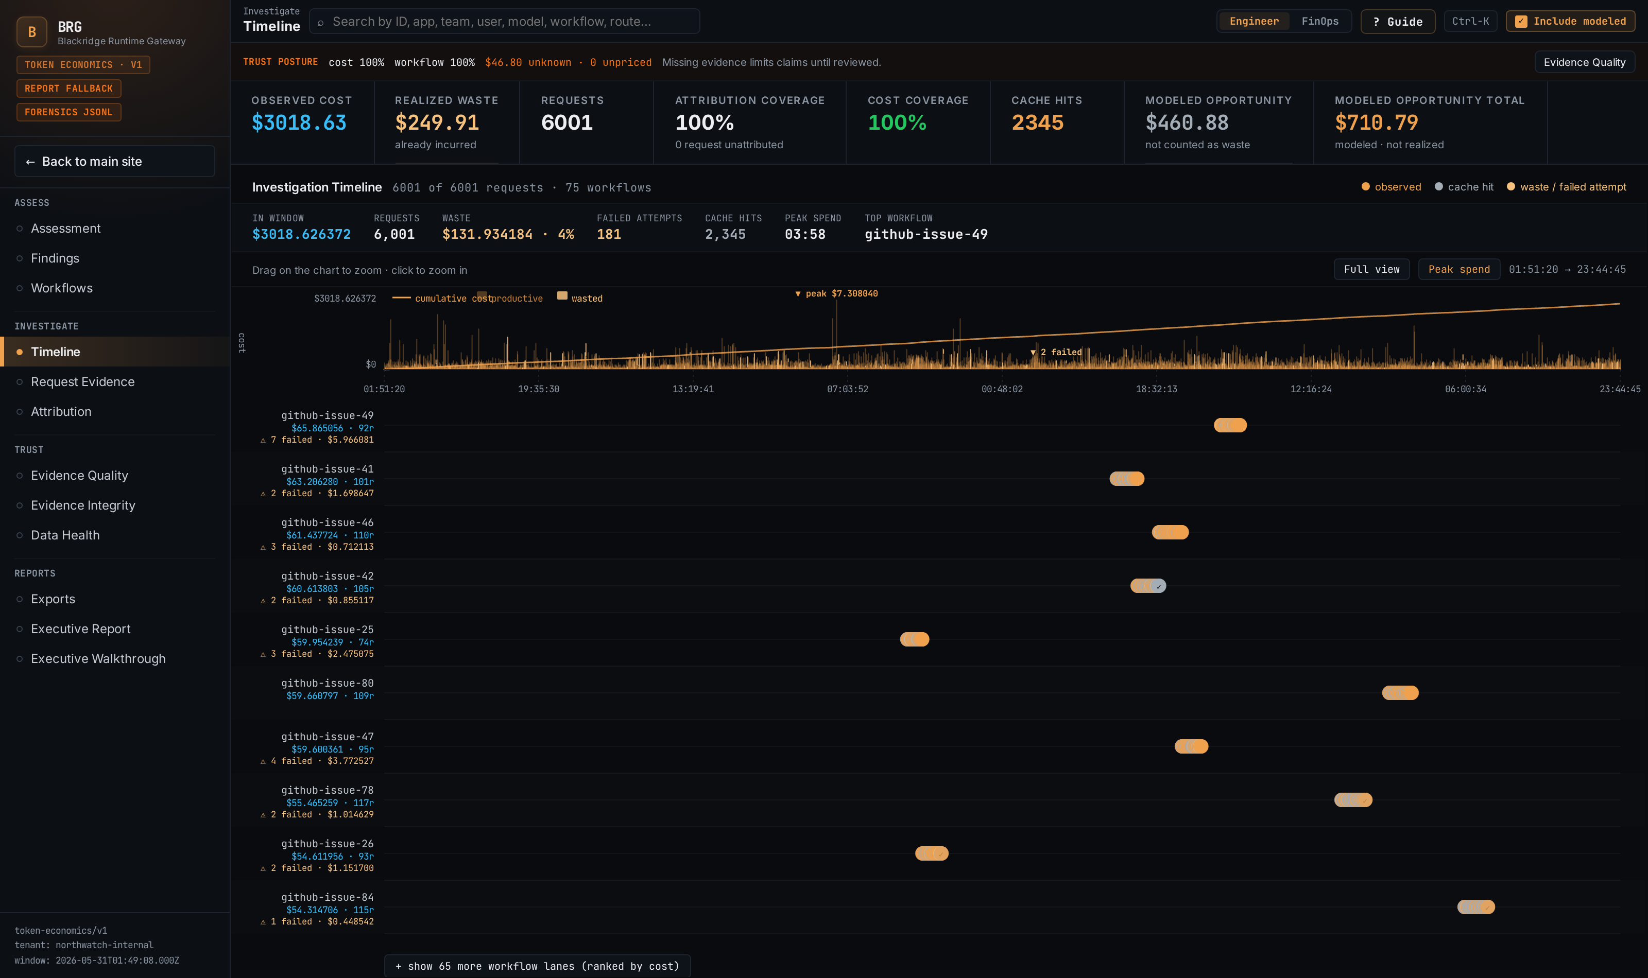1648x978 pixels.
Task: Click the github-issue-78 lane pill
Action: 1353,800
